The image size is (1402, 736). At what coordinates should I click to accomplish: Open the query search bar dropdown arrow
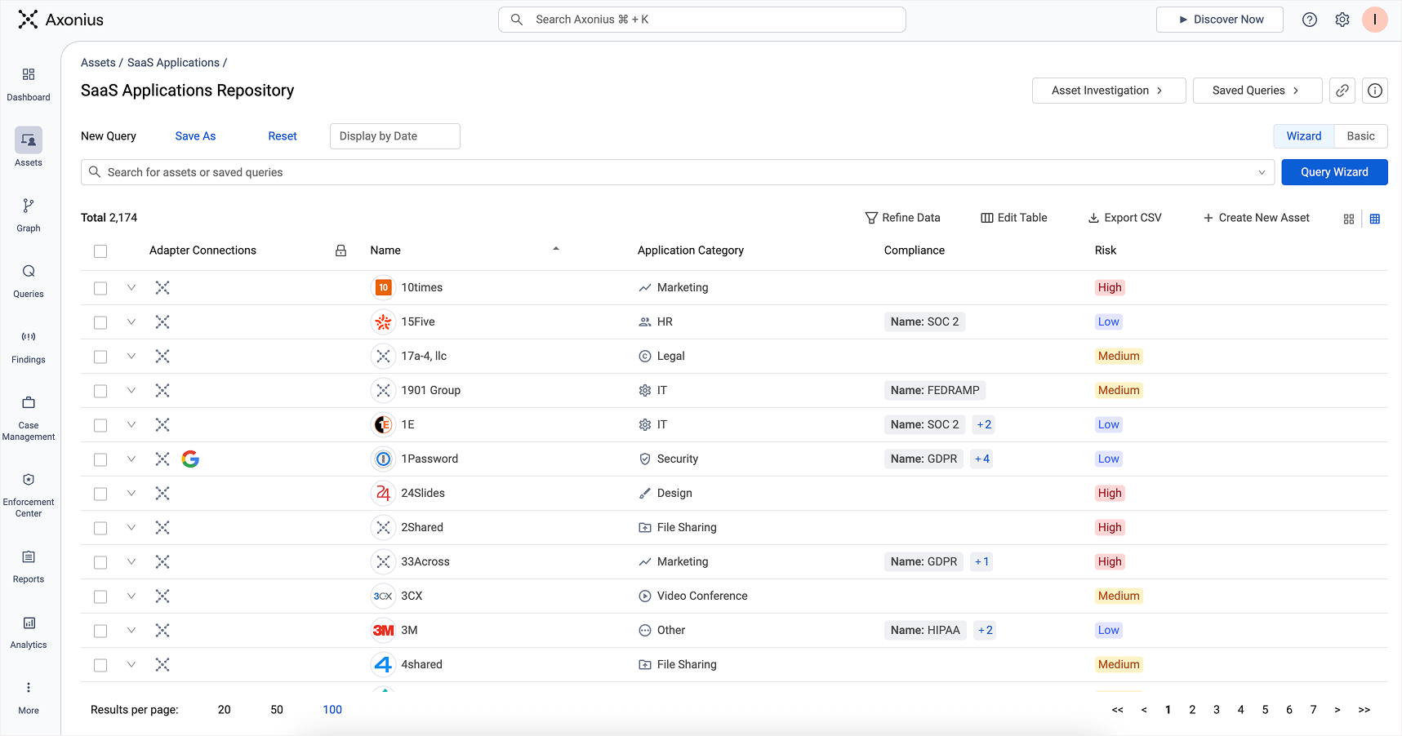1262,172
